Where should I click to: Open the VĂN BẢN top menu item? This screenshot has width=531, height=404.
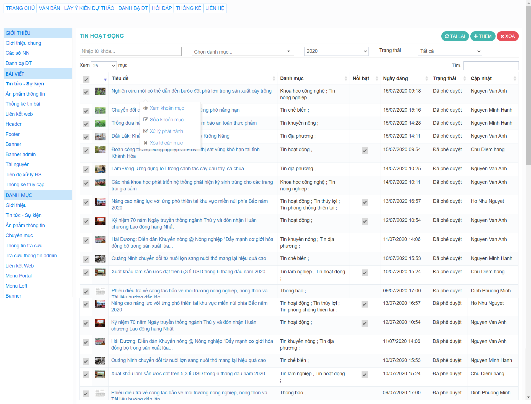point(49,8)
